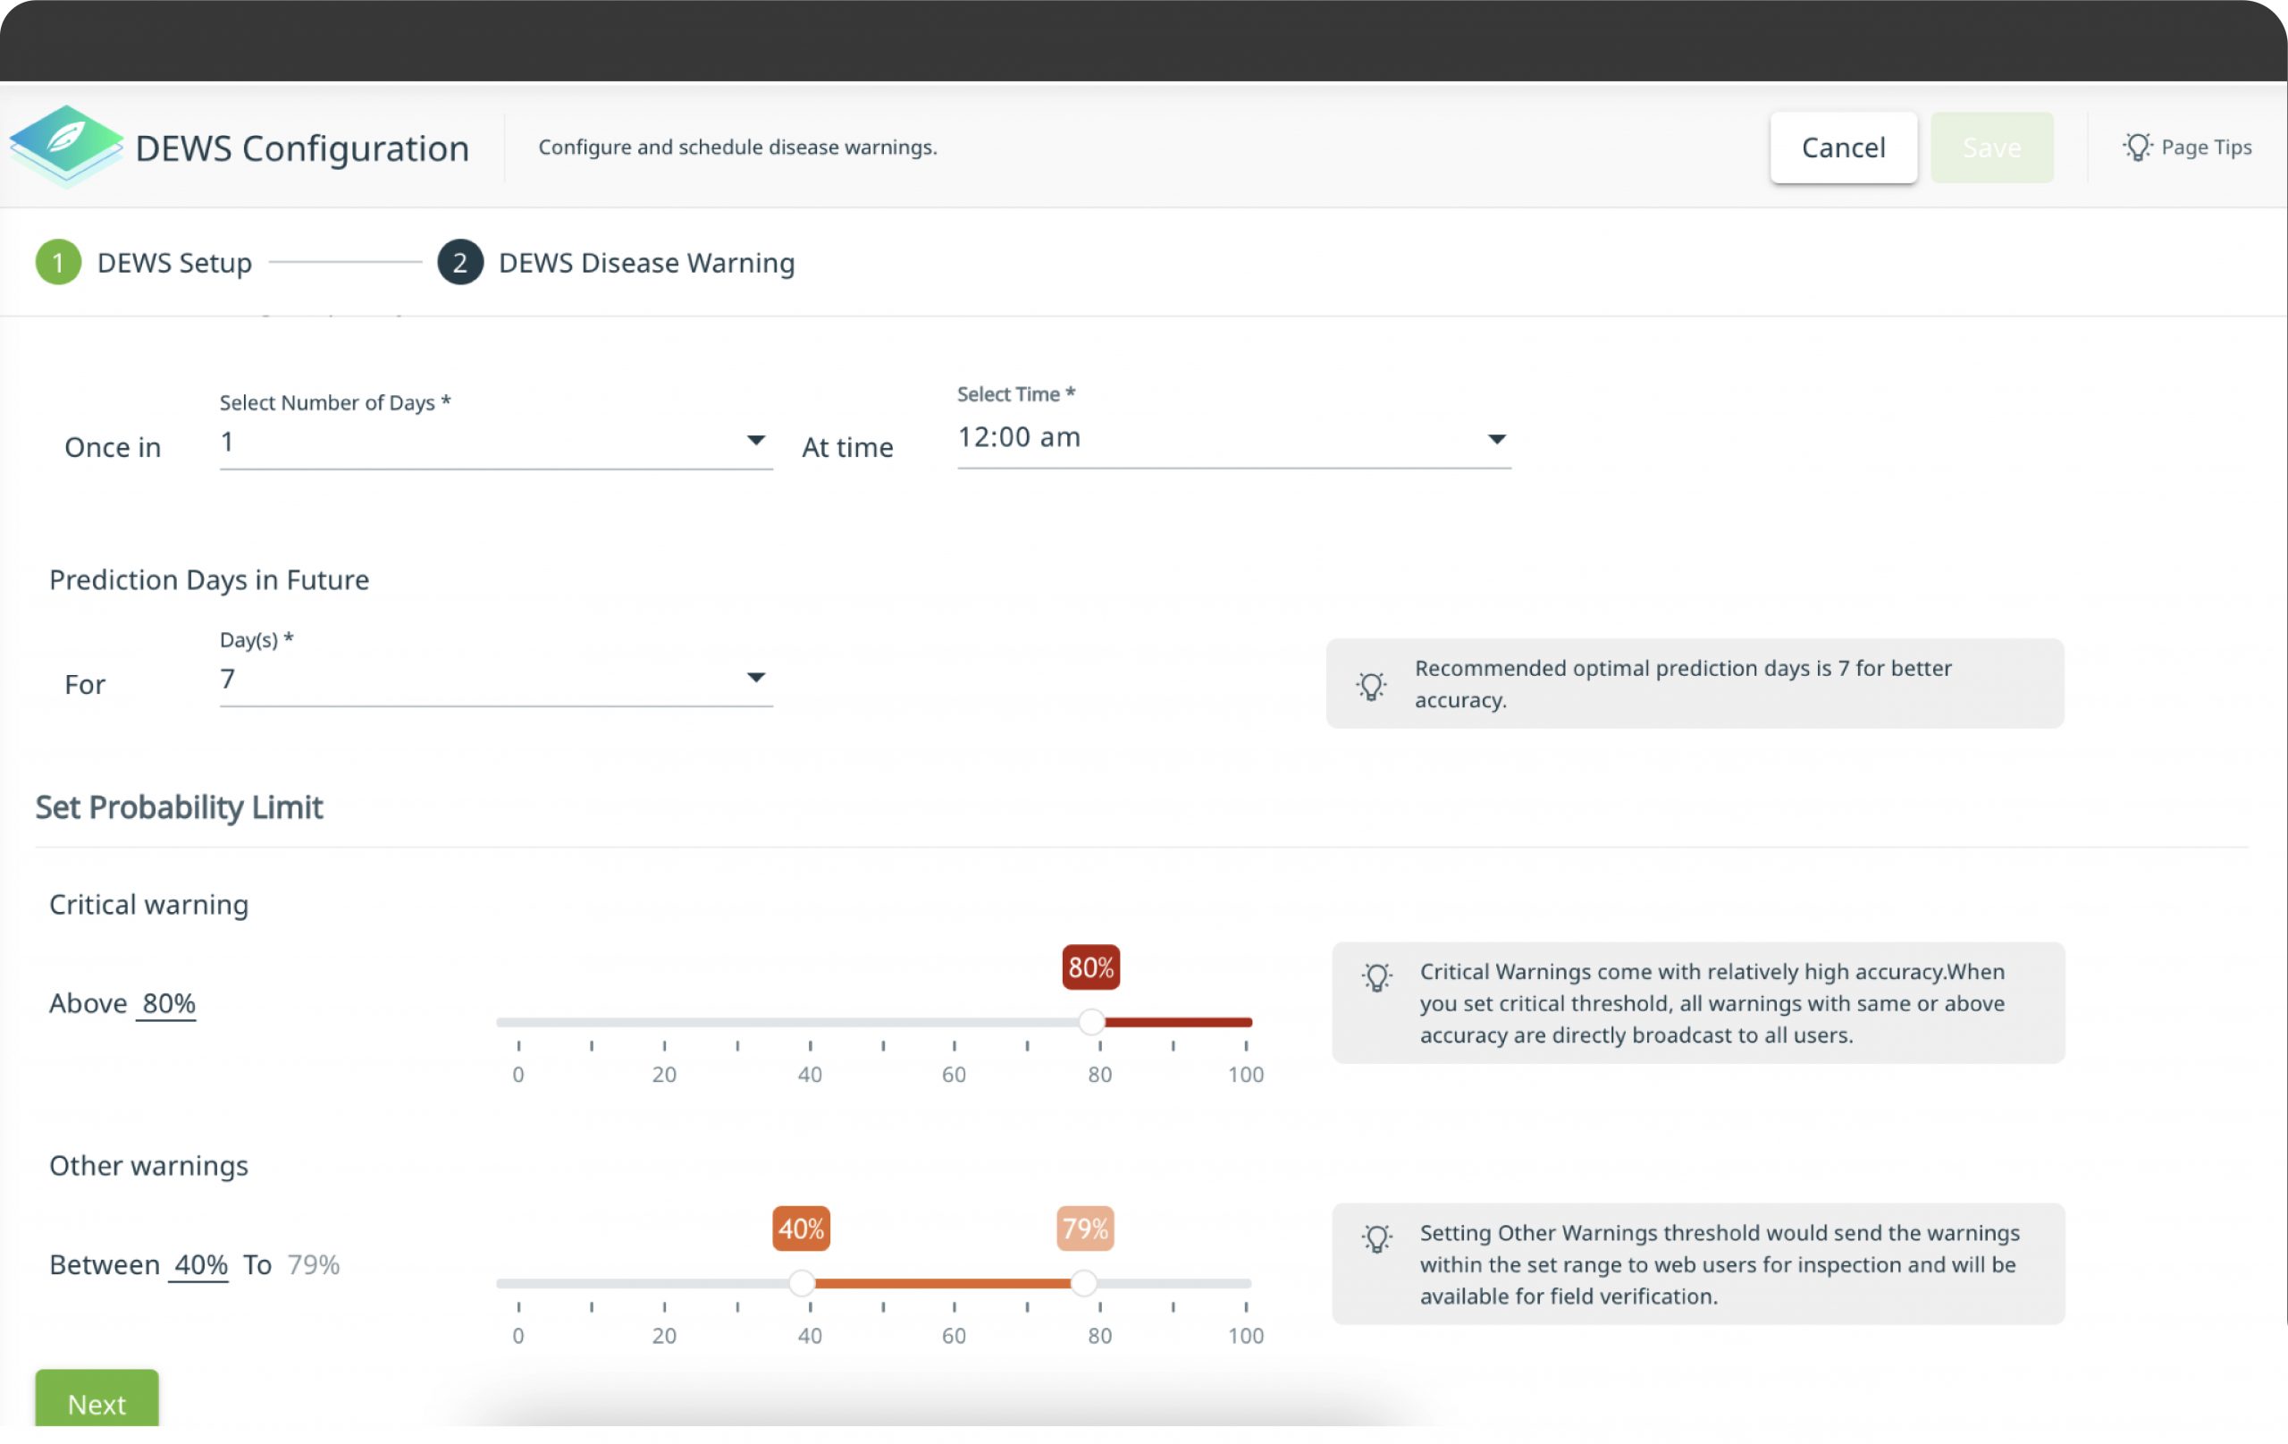The height and width of the screenshot is (1444, 2288).
Task: Click the Between 40% value field
Action: coord(199,1265)
